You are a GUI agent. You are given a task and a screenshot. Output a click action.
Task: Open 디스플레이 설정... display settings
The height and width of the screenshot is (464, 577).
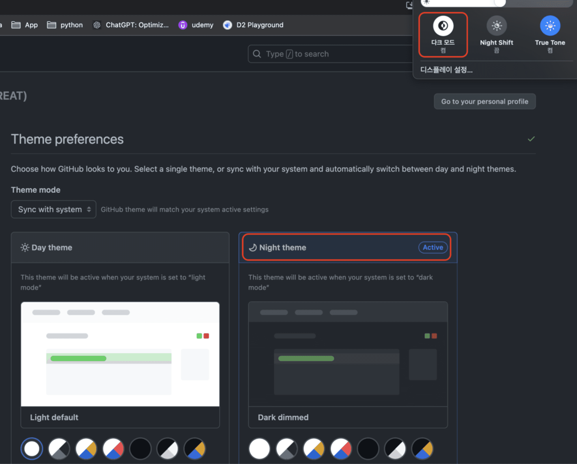(x=446, y=70)
